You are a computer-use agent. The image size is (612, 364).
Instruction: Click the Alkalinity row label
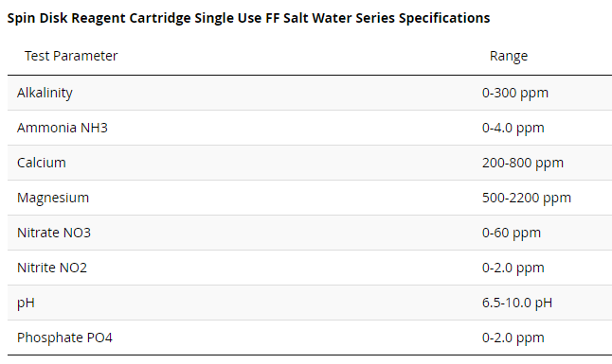(x=45, y=93)
